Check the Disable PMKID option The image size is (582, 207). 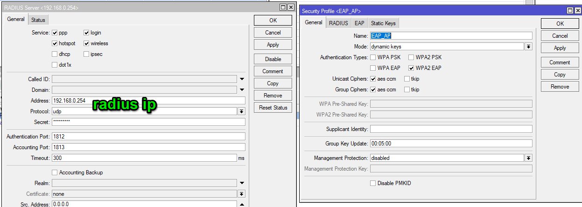click(373, 183)
